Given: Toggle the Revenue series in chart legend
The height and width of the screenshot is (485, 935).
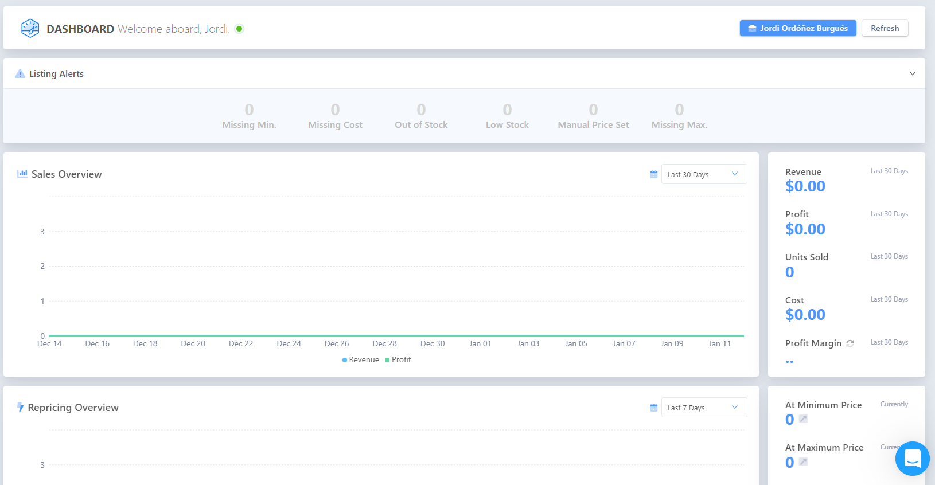Looking at the screenshot, I should coord(361,359).
